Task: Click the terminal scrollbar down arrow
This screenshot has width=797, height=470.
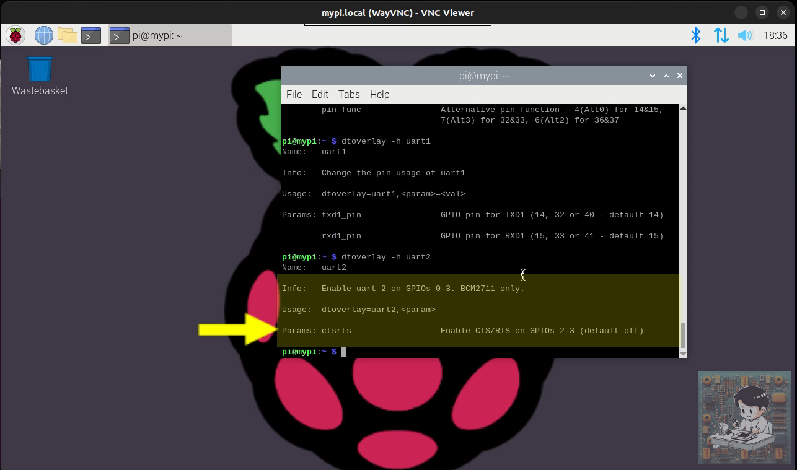Action: click(683, 354)
